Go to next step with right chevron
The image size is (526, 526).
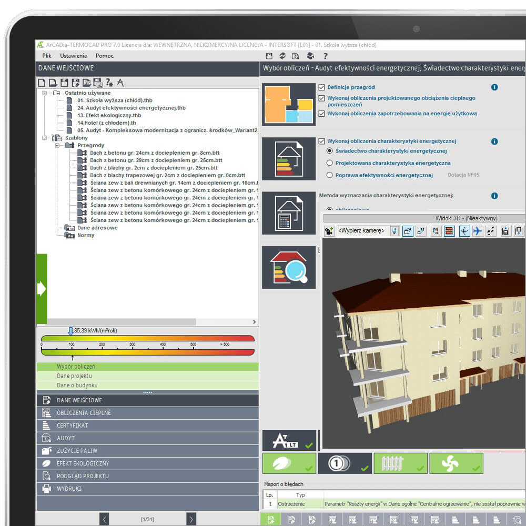[191, 519]
